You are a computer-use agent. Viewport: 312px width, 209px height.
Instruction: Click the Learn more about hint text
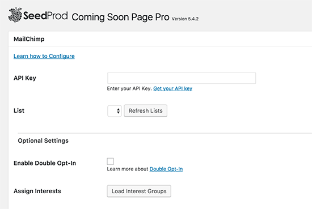(128, 169)
